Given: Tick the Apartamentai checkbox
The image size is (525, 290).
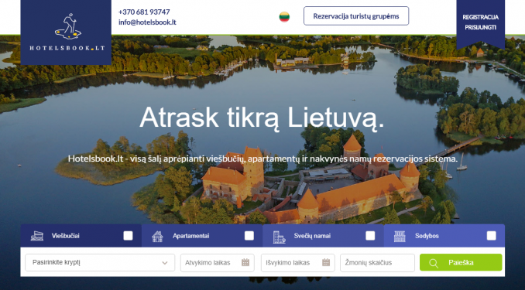Looking at the screenshot, I should point(249,236).
